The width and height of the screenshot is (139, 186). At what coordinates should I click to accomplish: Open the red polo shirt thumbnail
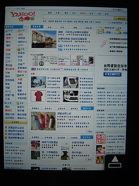(x=39, y=96)
